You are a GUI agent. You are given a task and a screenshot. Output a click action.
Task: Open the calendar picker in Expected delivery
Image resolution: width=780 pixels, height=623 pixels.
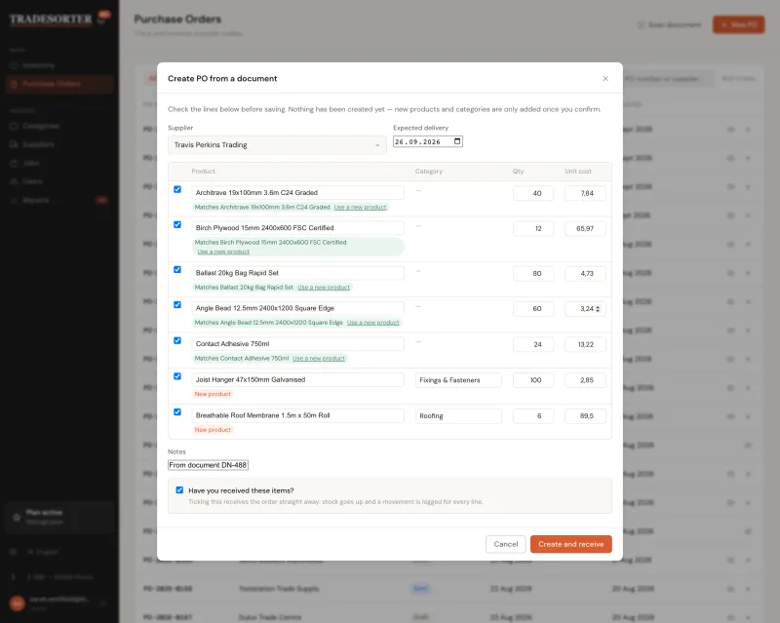(457, 141)
